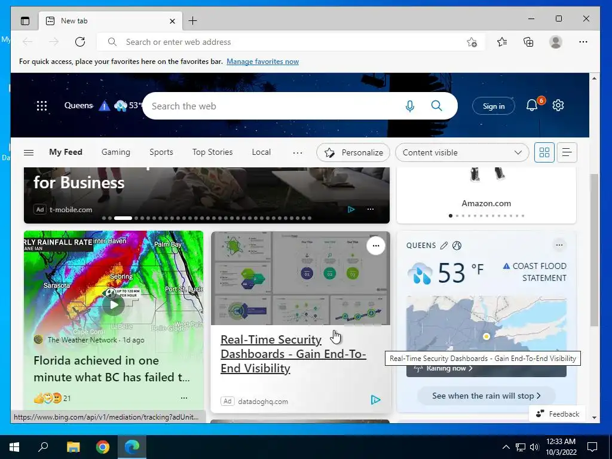Open the browser profile avatar
This screenshot has width=612, height=459.
555,42
